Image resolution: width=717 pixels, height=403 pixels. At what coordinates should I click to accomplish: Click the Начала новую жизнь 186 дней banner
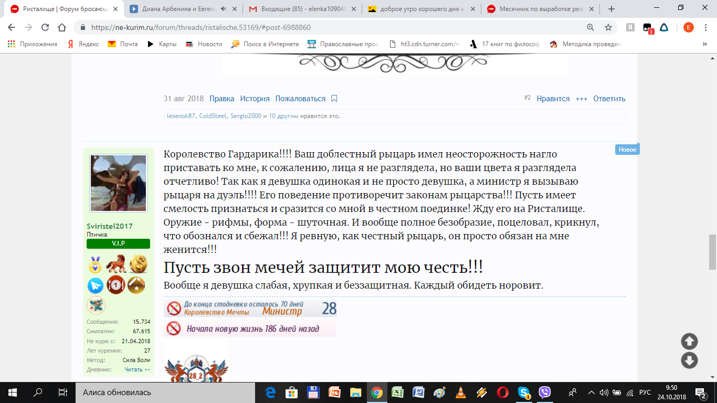pos(250,328)
